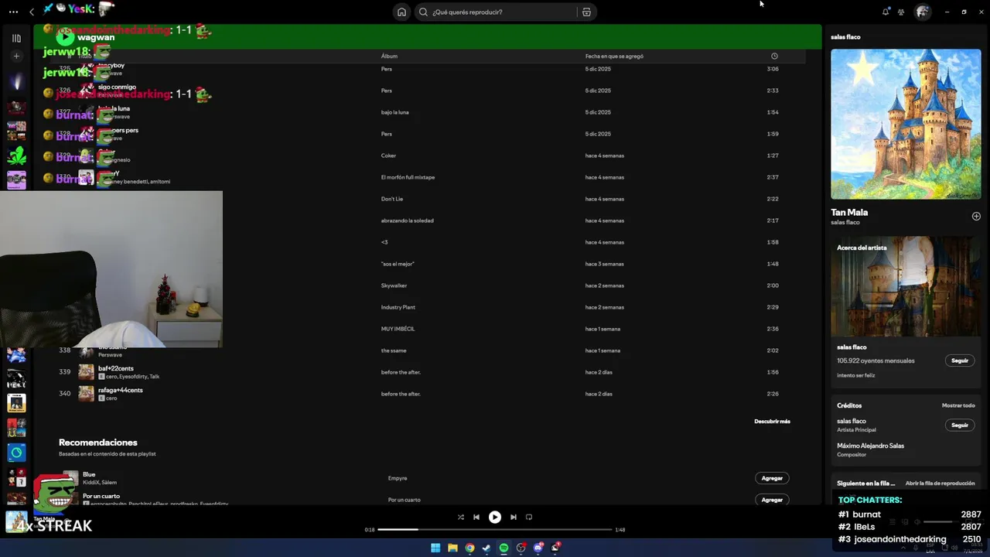Open the Tan Mala castle artwork
The image size is (990, 557).
click(906, 124)
